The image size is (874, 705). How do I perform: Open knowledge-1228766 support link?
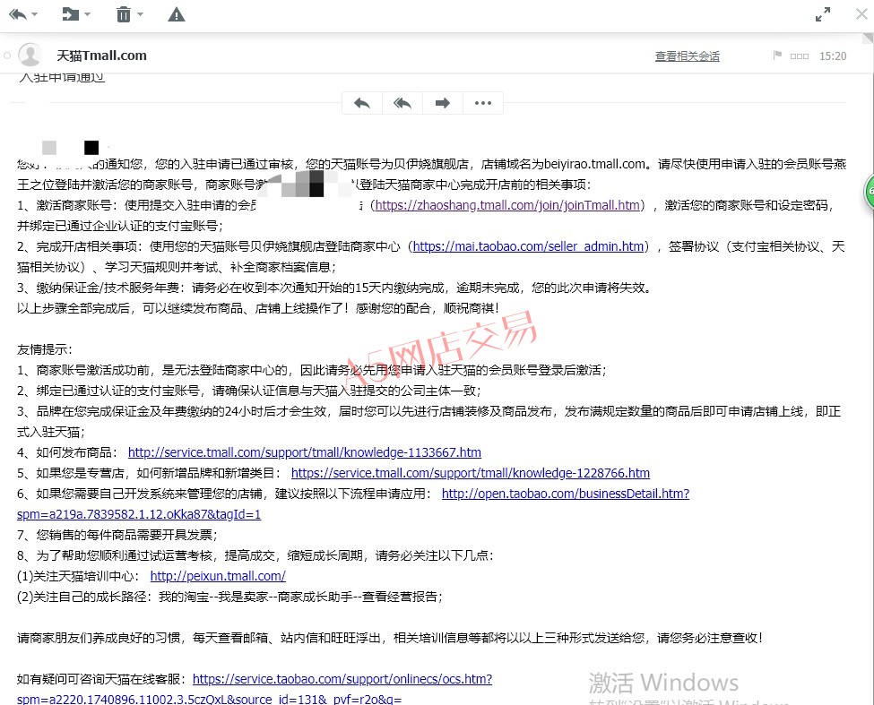tap(471, 473)
